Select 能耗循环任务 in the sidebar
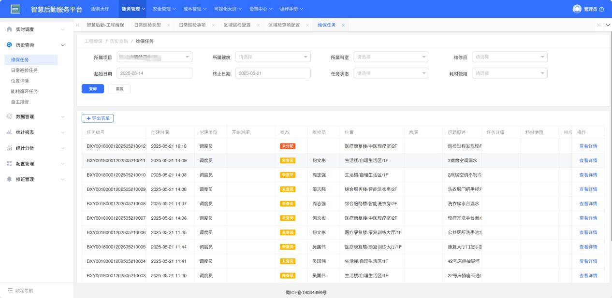 [24, 91]
